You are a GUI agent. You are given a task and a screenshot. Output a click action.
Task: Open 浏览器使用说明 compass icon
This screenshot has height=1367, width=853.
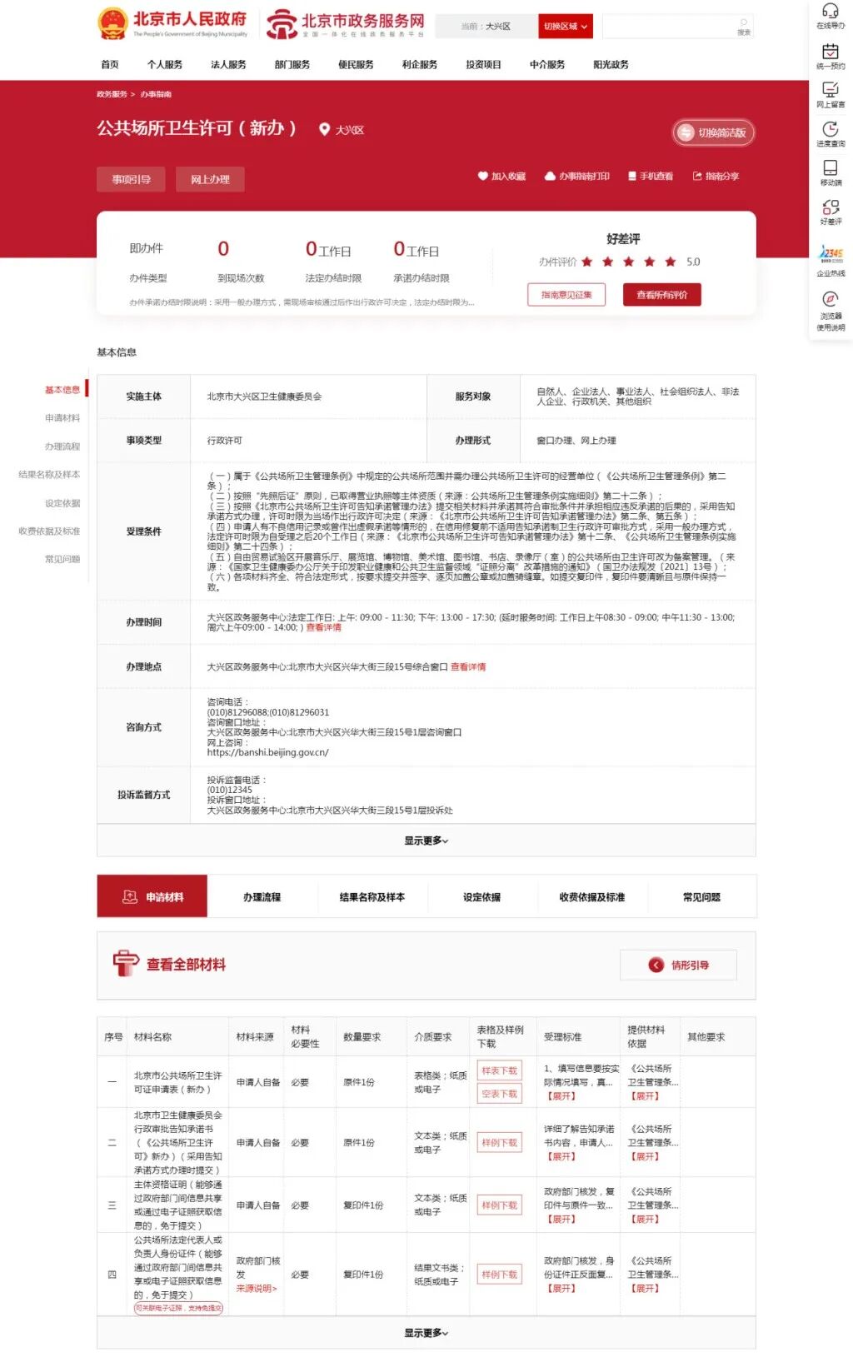click(x=830, y=299)
